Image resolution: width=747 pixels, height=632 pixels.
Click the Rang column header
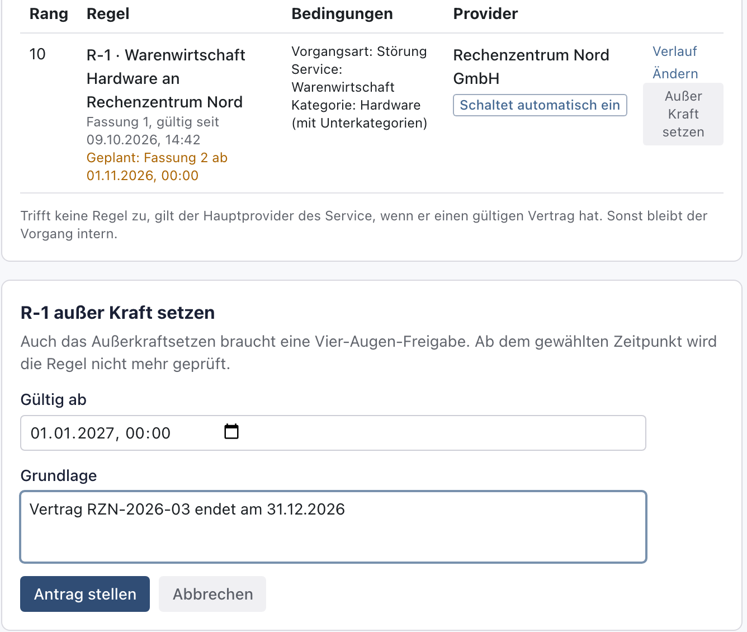(x=49, y=14)
